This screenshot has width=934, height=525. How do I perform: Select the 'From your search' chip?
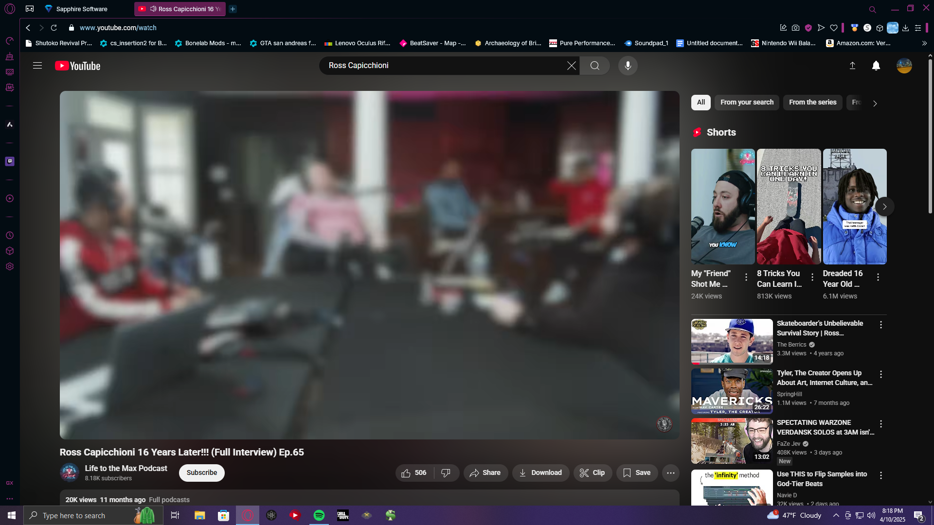tap(747, 102)
